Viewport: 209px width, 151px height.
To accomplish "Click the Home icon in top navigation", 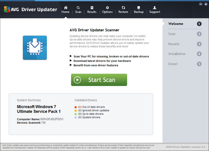I will point(66,7).
